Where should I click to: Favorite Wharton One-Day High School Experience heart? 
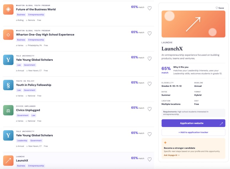pos(149,33)
